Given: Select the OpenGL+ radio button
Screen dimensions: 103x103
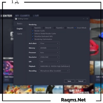Looking at the screenshot, I should tap(55, 28).
